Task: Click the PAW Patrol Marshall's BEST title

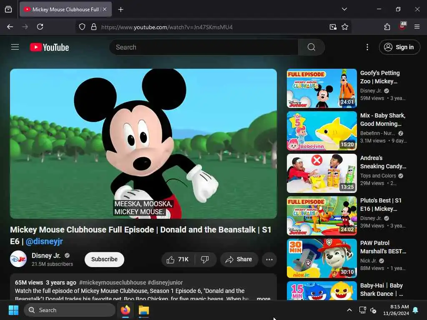Action: pos(383,247)
